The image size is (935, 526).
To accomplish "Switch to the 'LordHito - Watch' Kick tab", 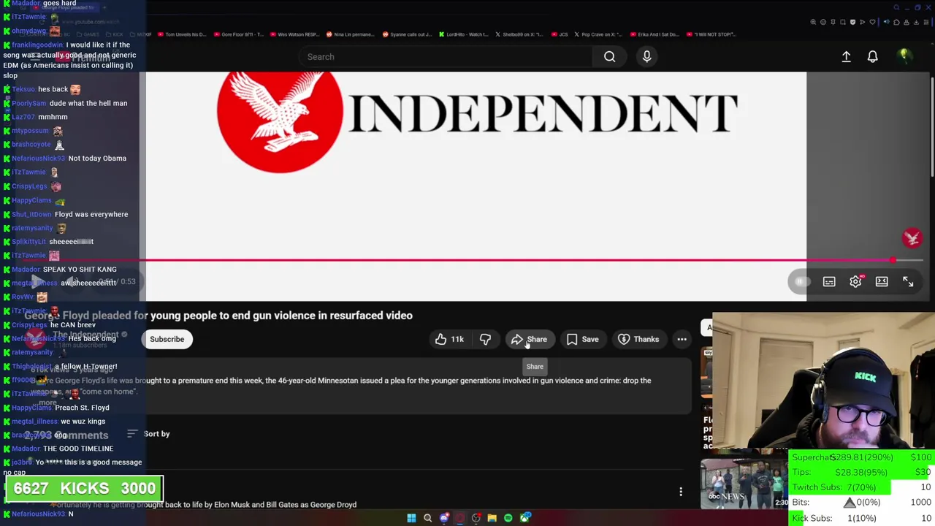I will (x=462, y=34).
